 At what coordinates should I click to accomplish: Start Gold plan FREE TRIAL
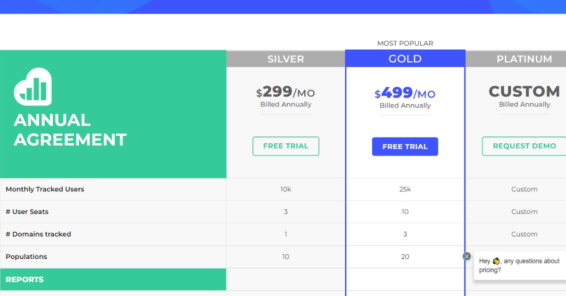[405, 147]
